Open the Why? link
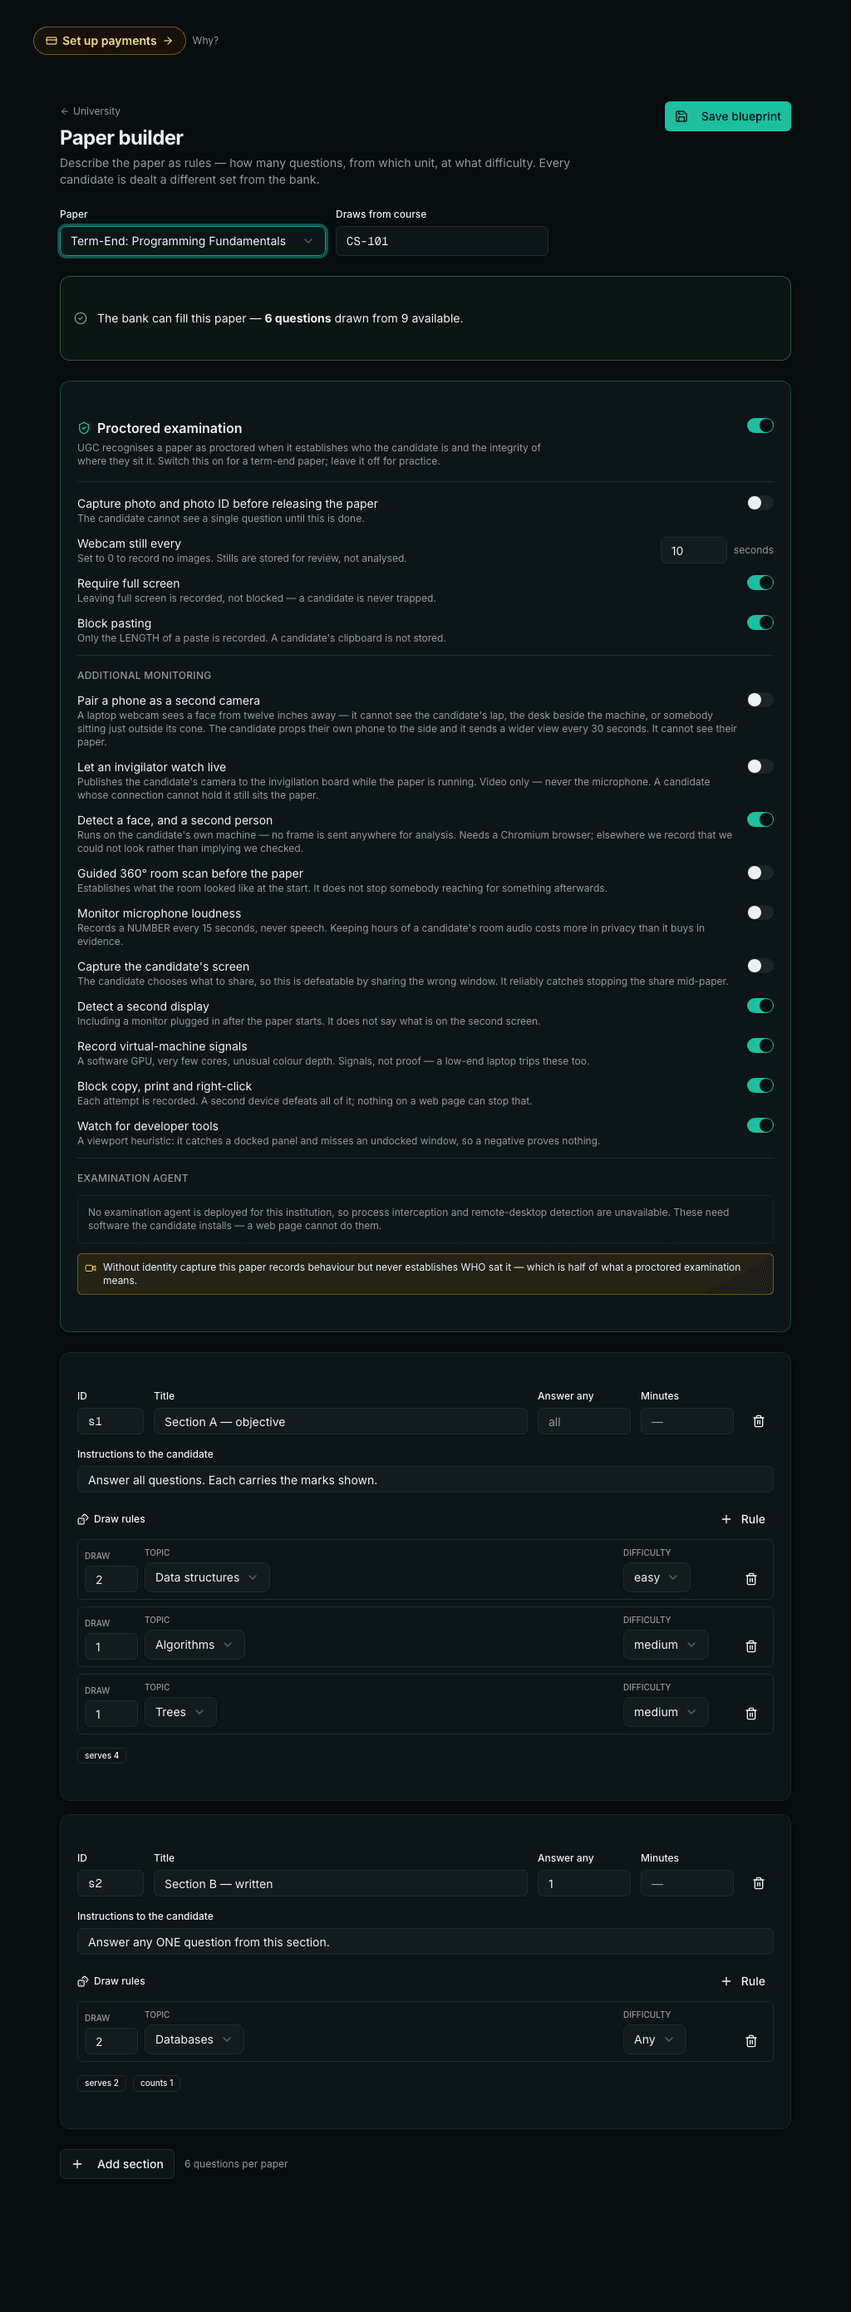The image size is (851, 2312). (x=205, y=41)
